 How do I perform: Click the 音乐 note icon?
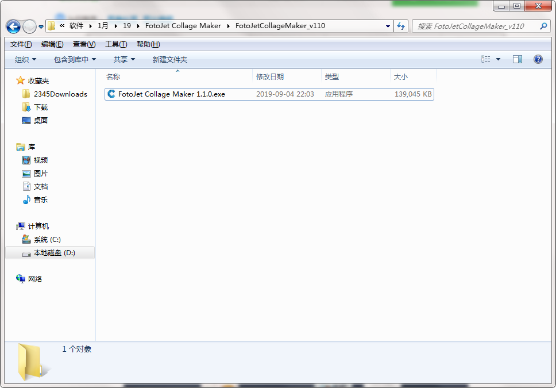coord(26,200)
